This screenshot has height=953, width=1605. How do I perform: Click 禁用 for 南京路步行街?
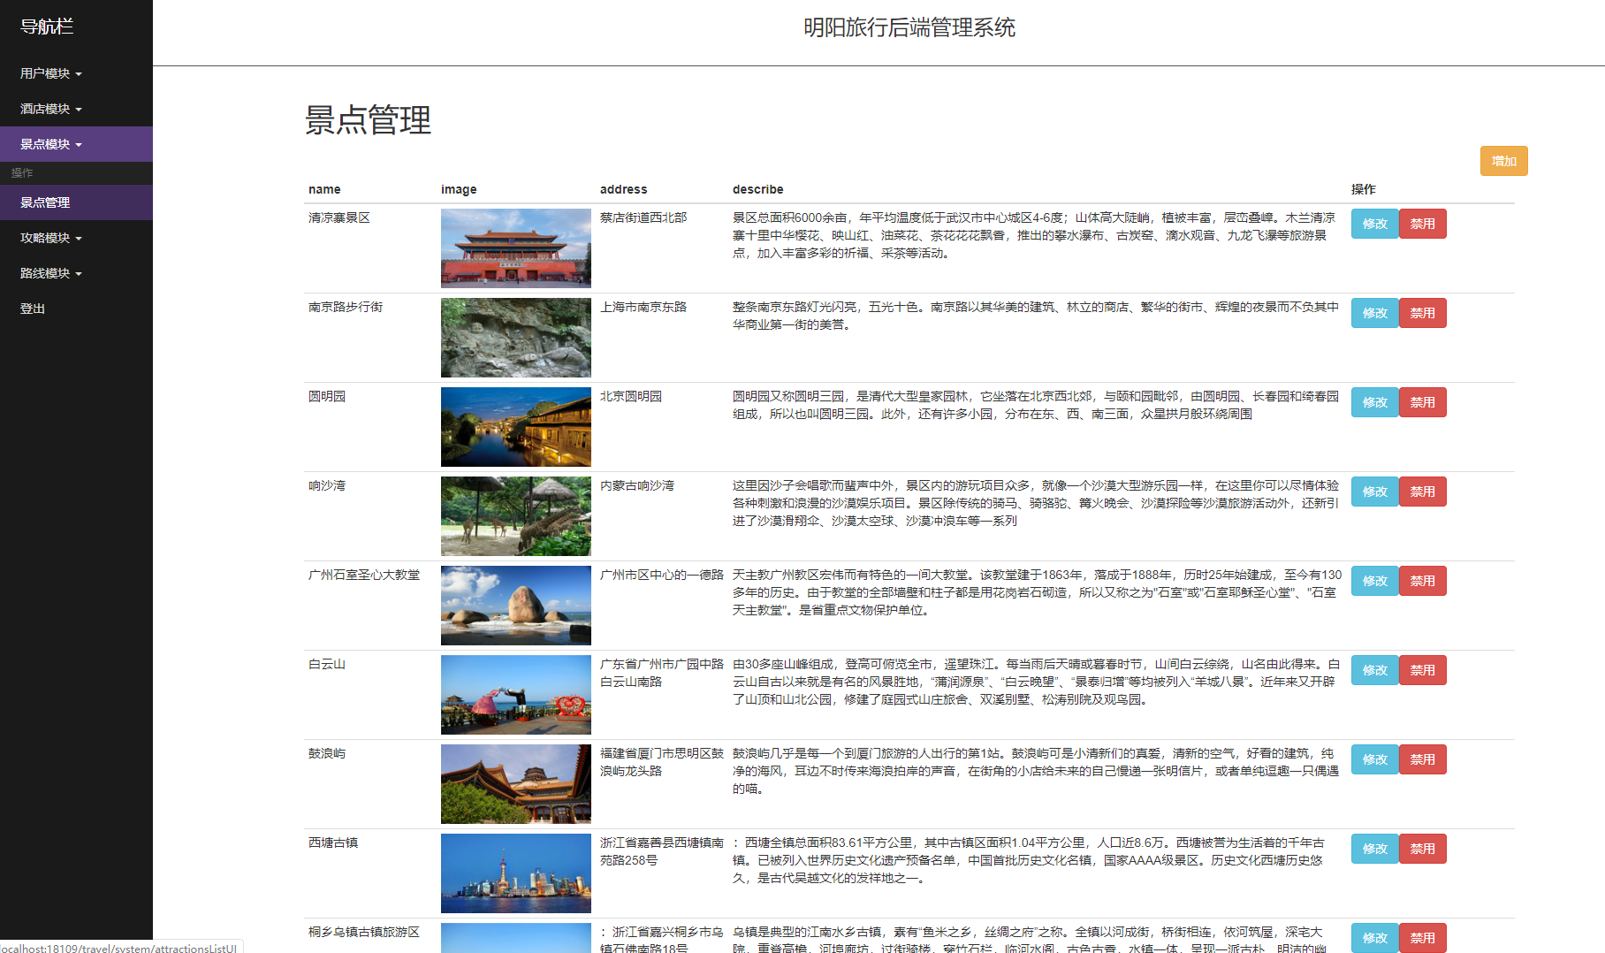click(1422, 312)
